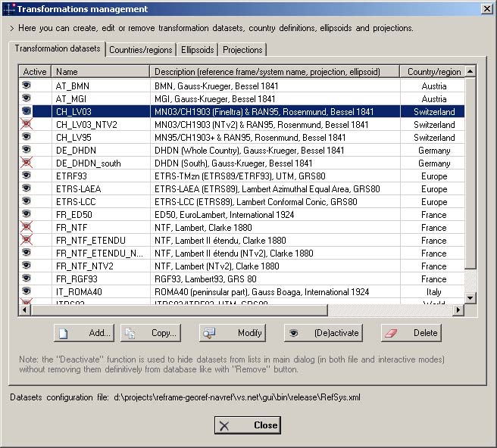
Task: Click the vertical scrollbar up arrow
Action: 470,71
